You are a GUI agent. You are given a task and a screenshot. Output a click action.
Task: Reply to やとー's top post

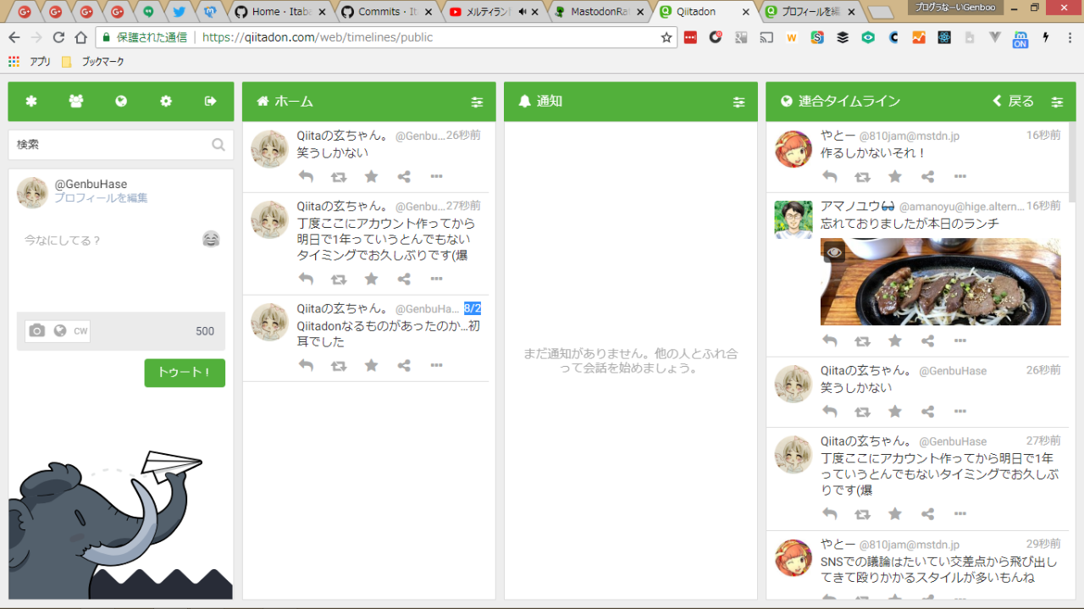pos(830,176)
